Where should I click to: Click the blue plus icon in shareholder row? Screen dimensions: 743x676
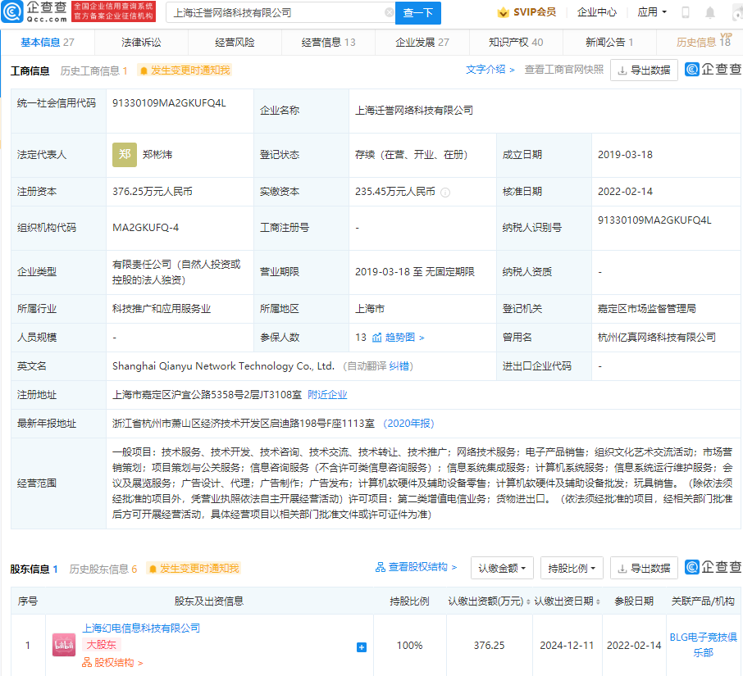click(362, 647)
